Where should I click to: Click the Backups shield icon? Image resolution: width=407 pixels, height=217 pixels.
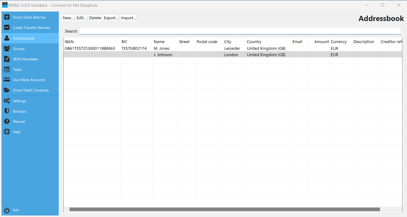[x=7, y=111]
